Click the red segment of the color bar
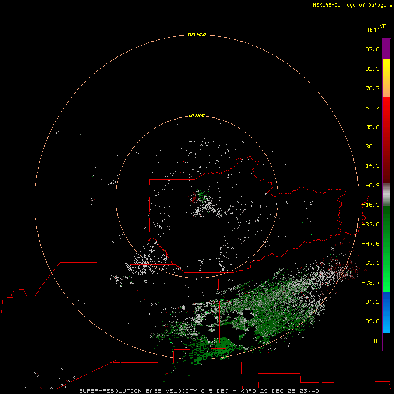 click(387, 140)
